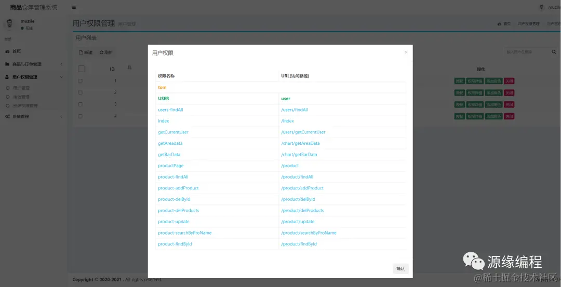Click the productPage permission name
The image size is (561, 287).
[171, 166]
